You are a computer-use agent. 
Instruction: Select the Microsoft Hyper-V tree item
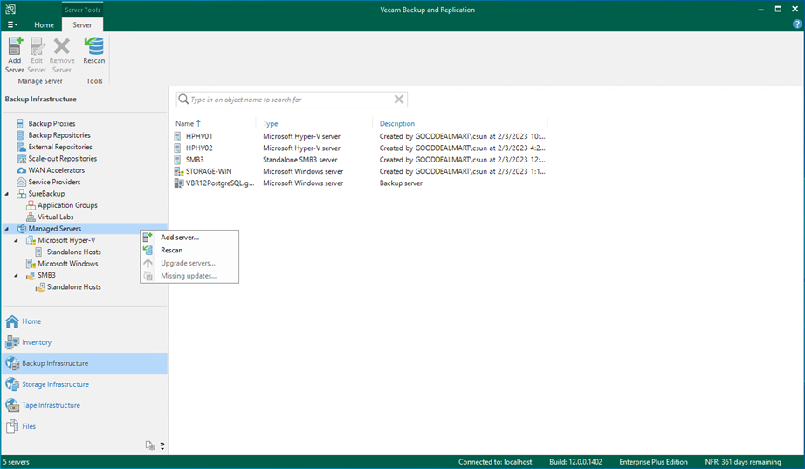point(66,240)
